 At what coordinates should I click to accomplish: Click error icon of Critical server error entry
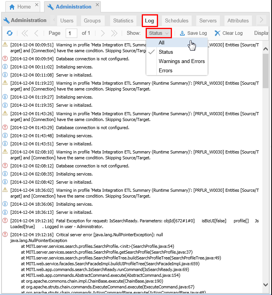pyautogui.click(x=5, y=234)
